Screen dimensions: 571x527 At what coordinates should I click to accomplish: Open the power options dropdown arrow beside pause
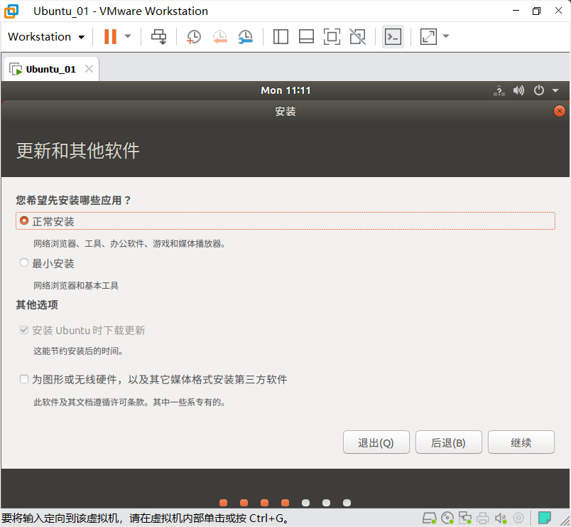coord(128,36)
